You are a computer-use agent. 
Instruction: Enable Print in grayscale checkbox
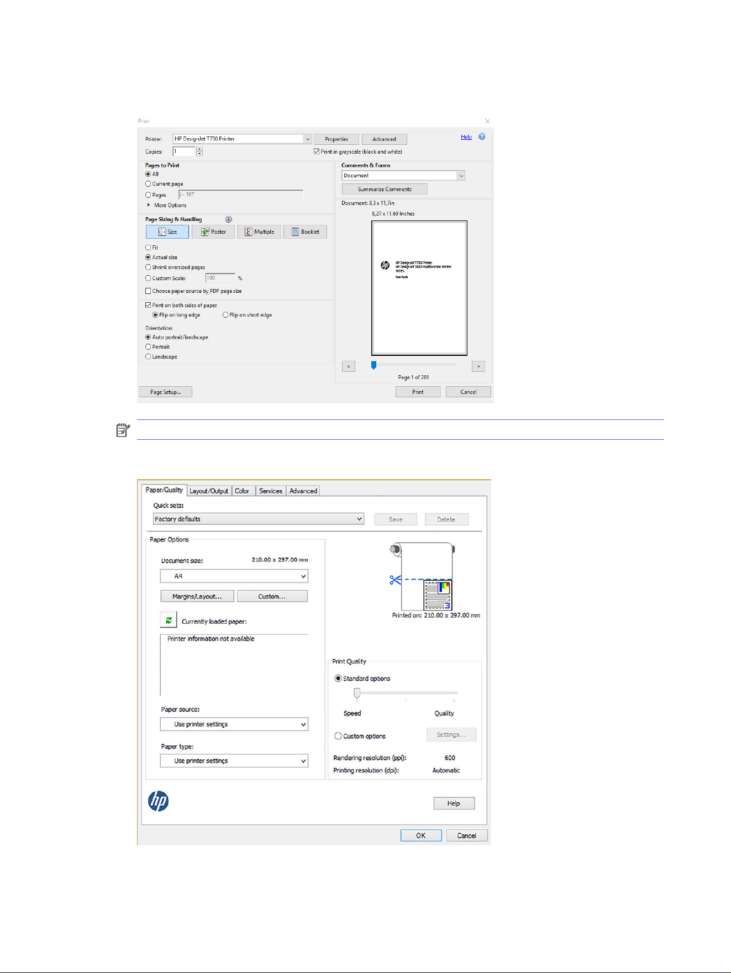tap(317, 151)
